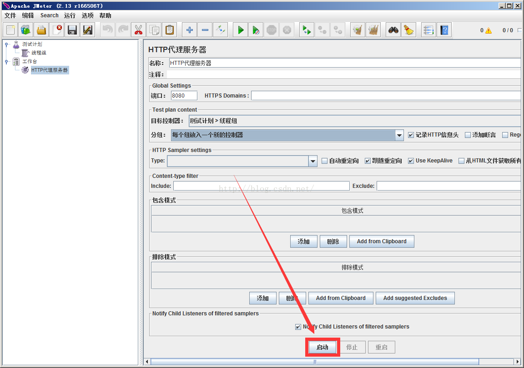524x368 pixels.
Task: Click the Shutdown icon
Action: (x=287, y=30)
